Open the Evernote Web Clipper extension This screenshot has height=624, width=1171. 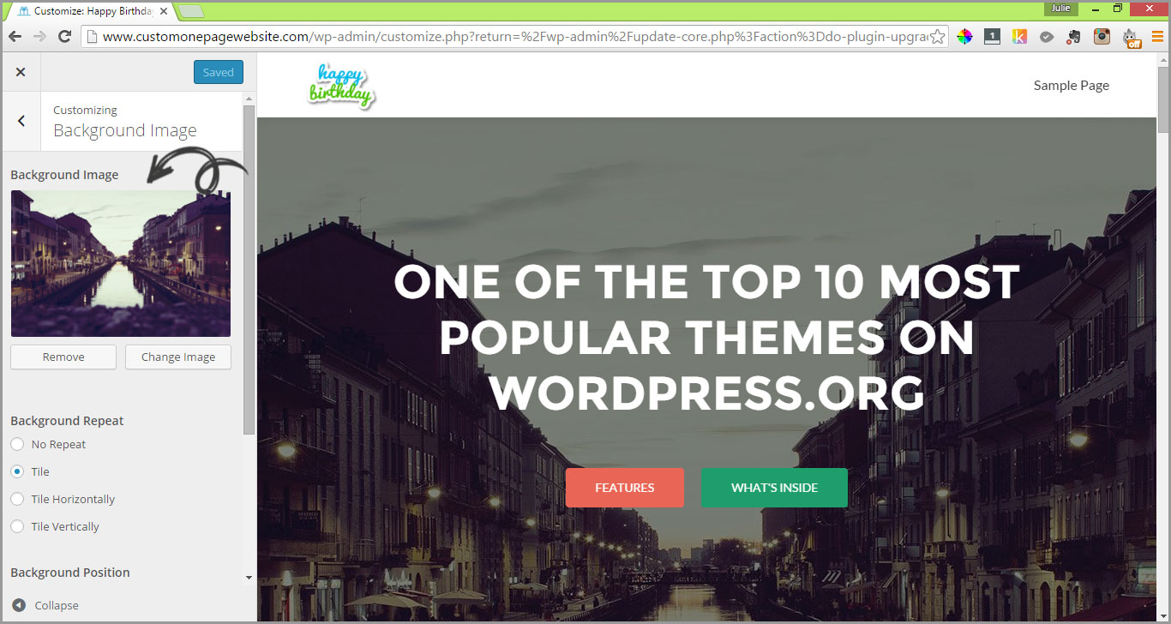point(1074,37)
